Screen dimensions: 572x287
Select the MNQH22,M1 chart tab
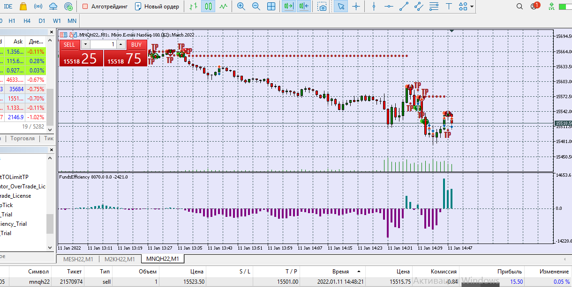(164, 258)
